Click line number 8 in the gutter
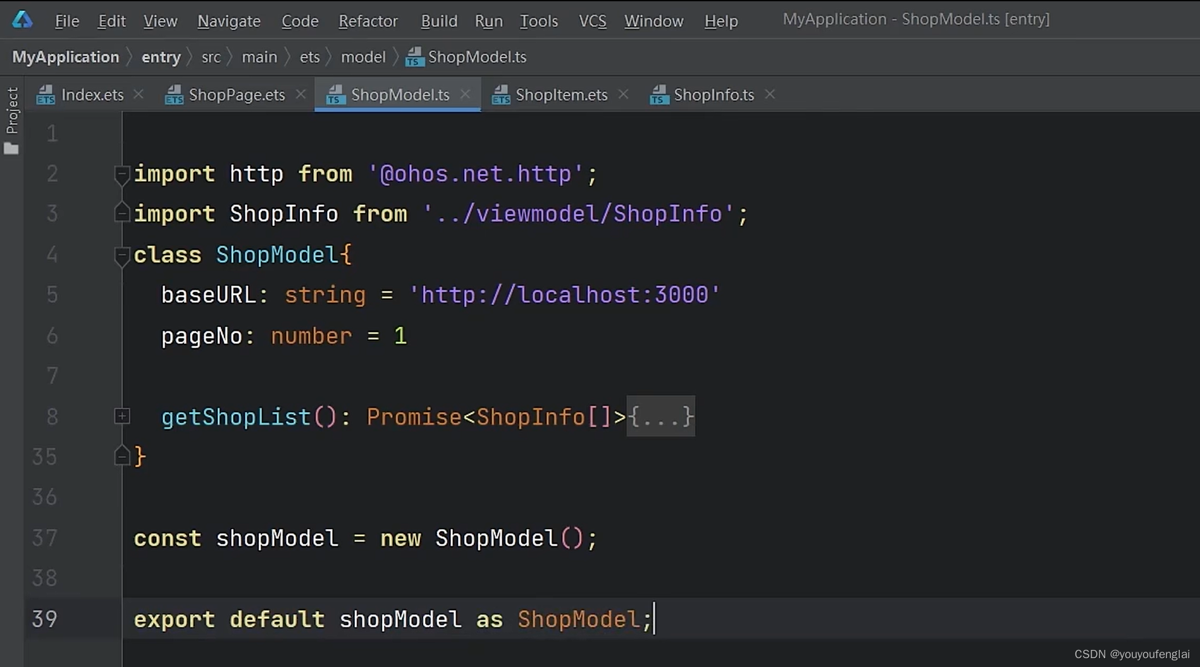1200x667 pixels. point(53,416)
